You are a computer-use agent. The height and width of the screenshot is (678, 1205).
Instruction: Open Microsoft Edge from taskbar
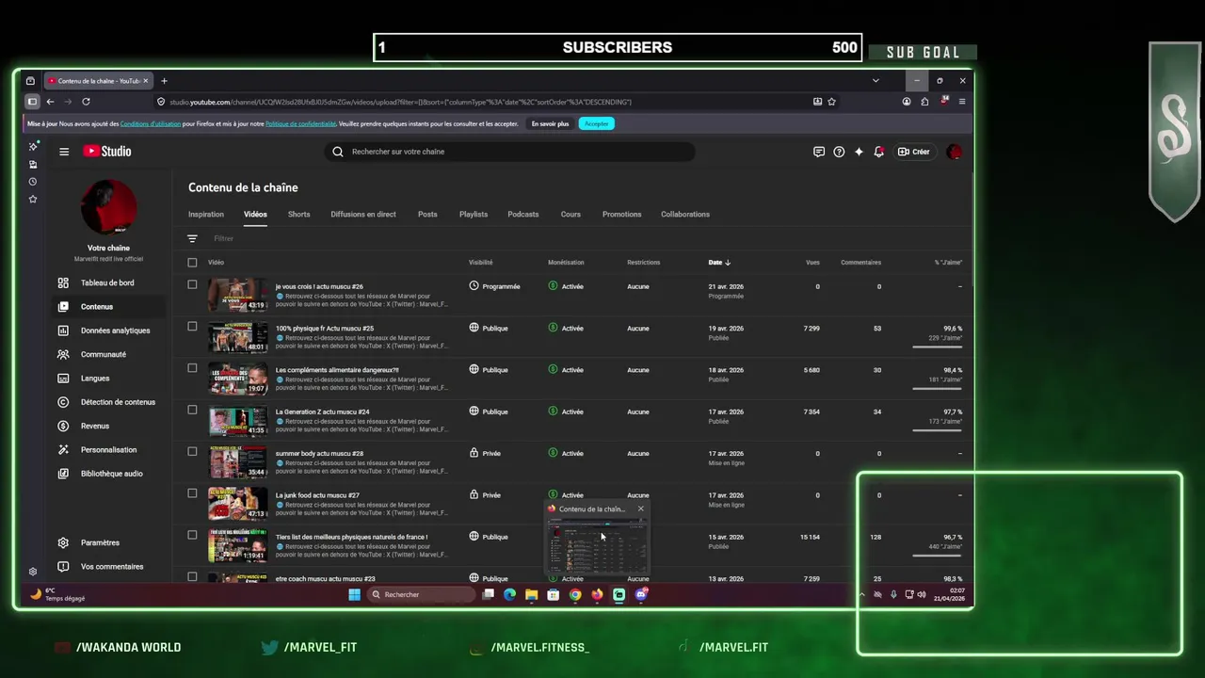click(509, 594)
